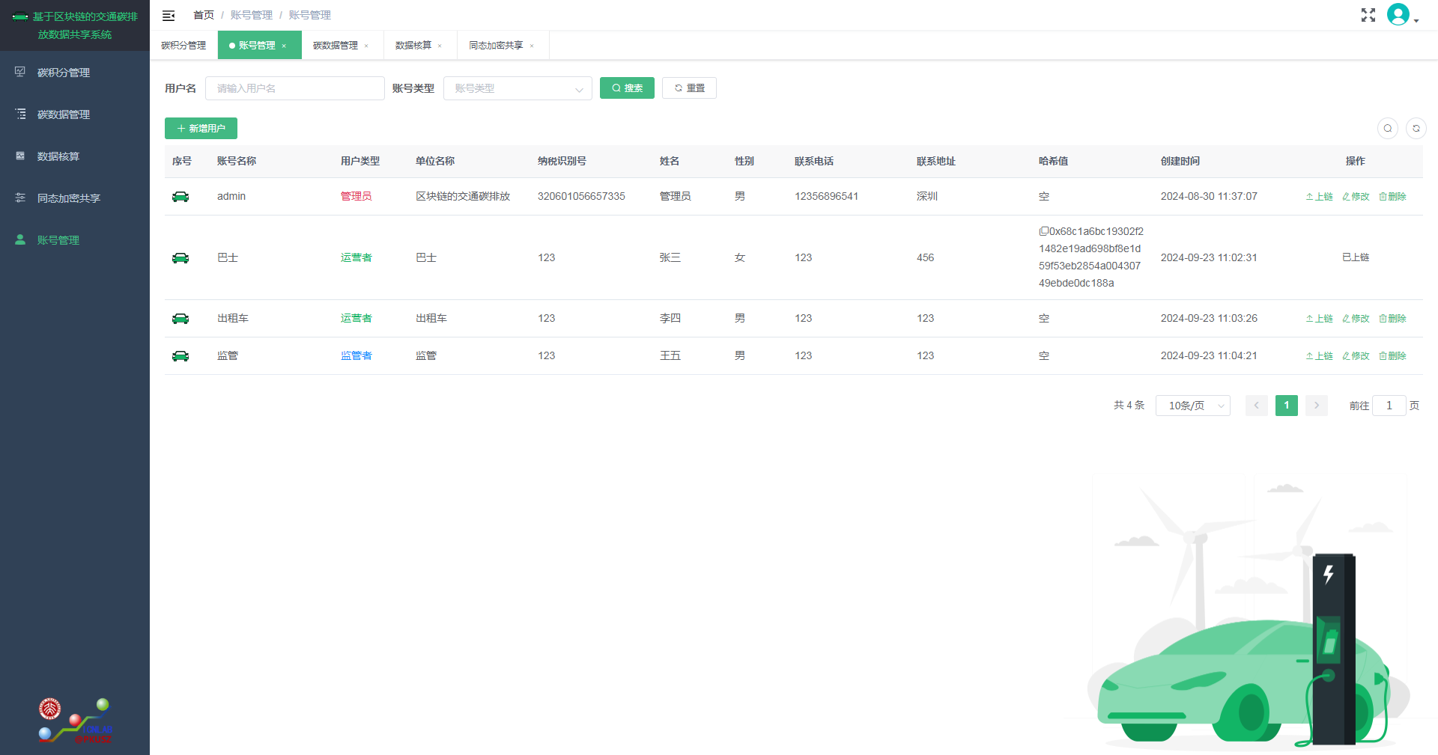Go to the next page arrow
The height and width of the screenshot is (755, 1438).
point(1317,406)
